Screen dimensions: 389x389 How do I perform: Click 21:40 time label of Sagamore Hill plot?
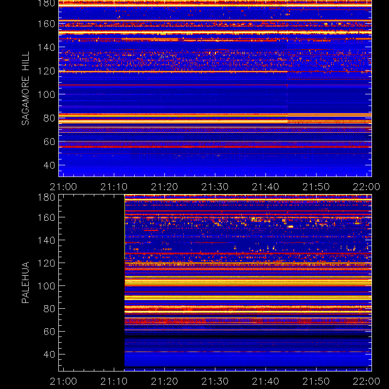(265, 187)
